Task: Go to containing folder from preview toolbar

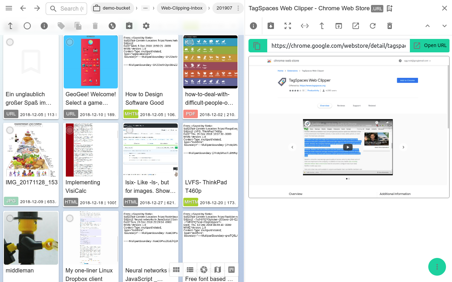Action: (322, 26)
